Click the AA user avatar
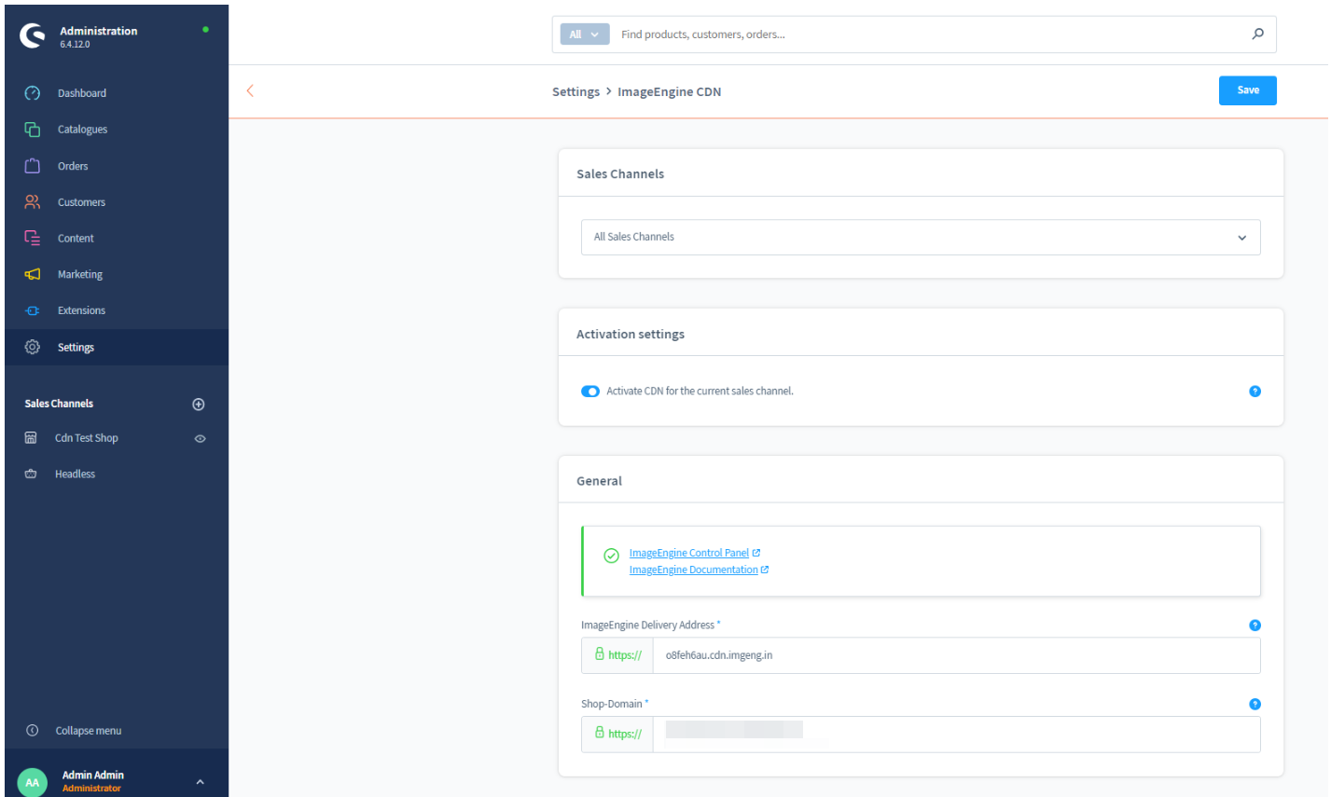This screenshot has width=1331, height=797. coord(33,783)
